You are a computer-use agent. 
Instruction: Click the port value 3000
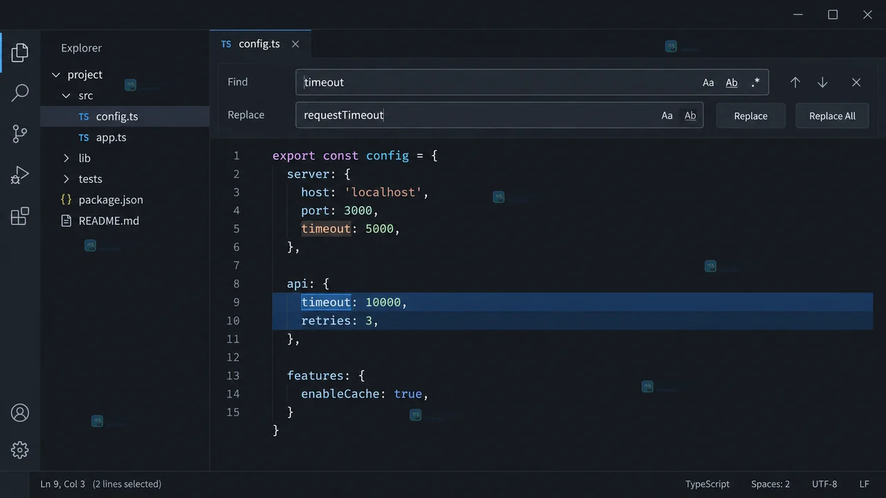[358, 210]
